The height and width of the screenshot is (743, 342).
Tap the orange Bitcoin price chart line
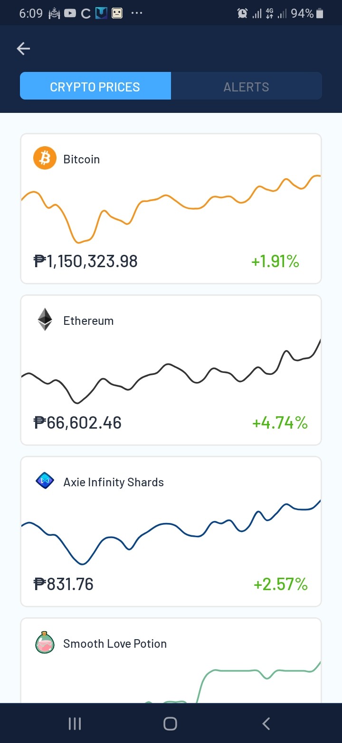click(x=171, y=209)
